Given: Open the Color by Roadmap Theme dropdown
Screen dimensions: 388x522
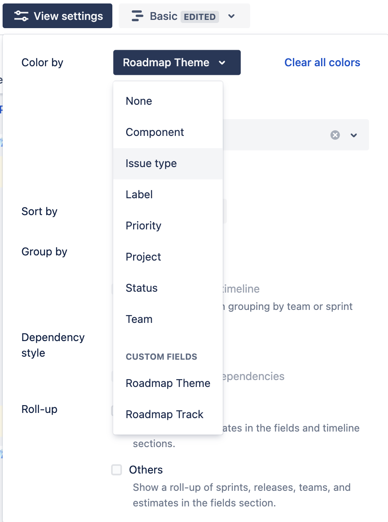Looking at the screenshot, I should [176, 62].
